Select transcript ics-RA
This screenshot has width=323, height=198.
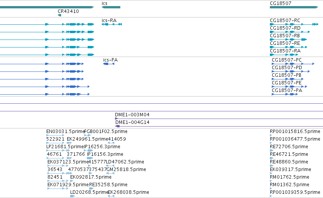coord(109,21)
